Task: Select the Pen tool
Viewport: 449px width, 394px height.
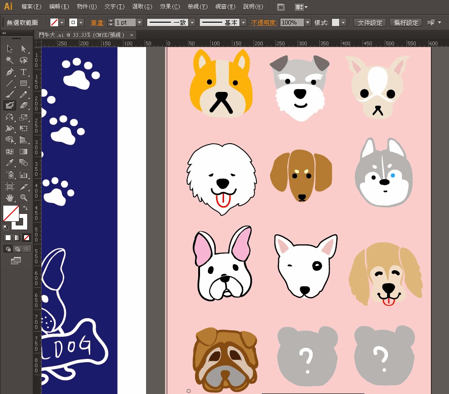Action: [x=9, y=72]
